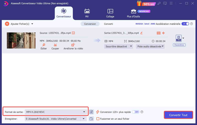
Task: Click Convertir Tout button
Action: [178, 115]
